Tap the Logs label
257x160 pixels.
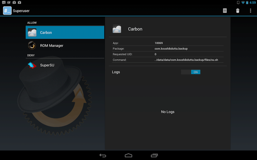[x=116, y=72]
